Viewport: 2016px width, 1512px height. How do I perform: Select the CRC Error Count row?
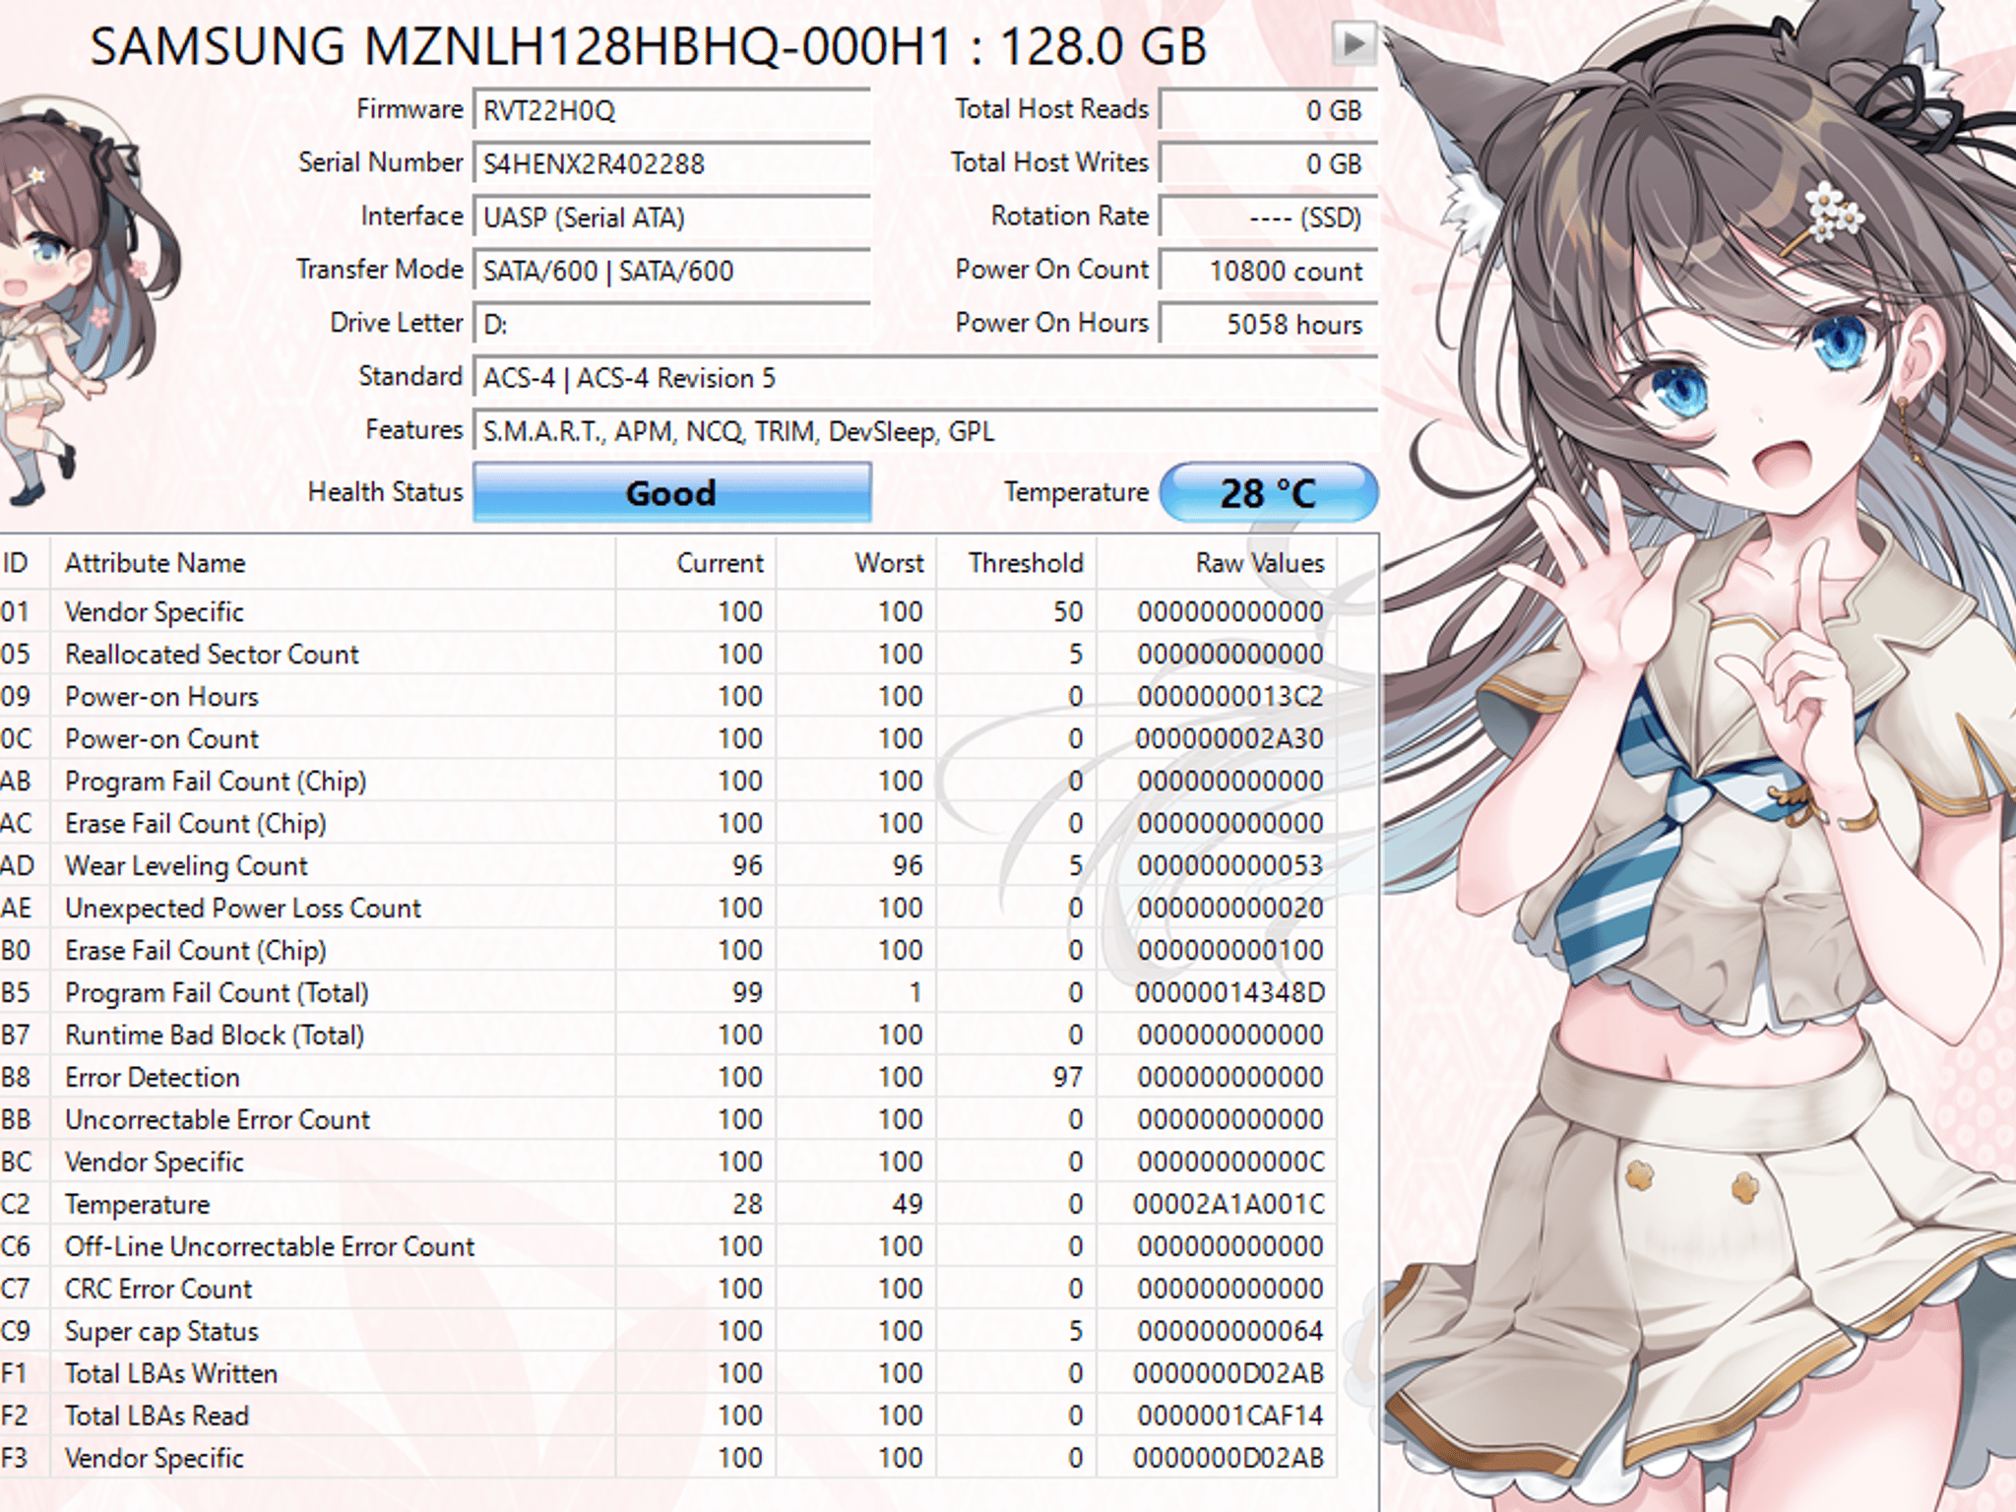pos(667,1289)
